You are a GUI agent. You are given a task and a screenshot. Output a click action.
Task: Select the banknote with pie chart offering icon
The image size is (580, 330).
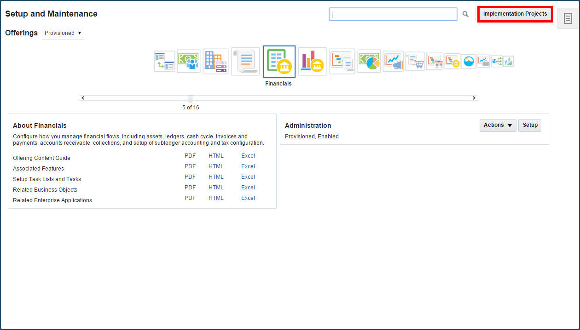click(x=369, y=62)
